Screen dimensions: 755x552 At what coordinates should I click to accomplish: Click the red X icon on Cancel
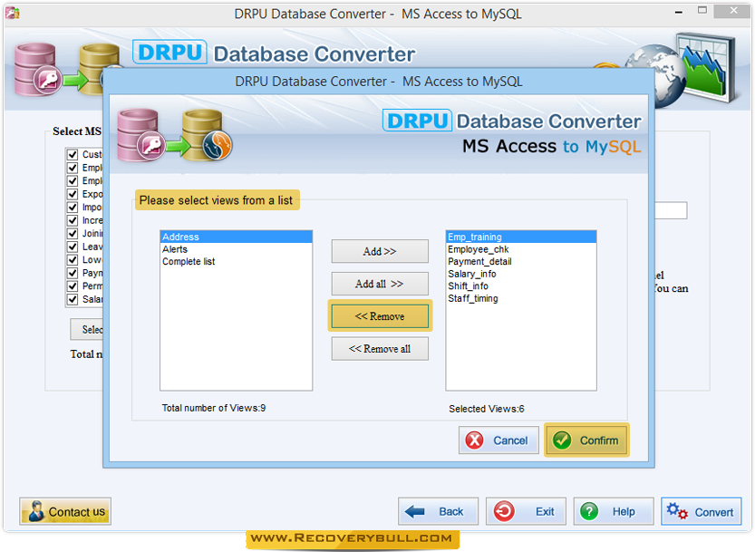click(x=474, y=440)
